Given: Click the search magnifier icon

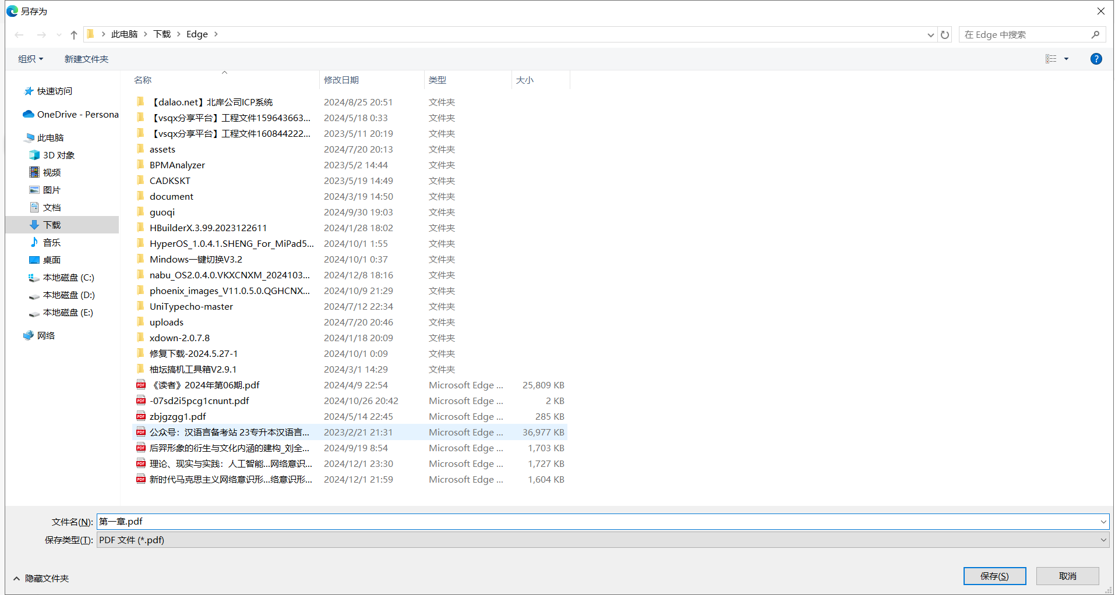Looking at the screenshot, I should coord(1096,35).
